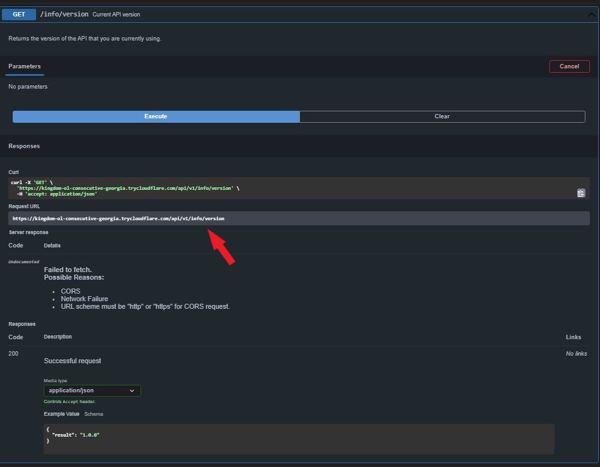
Task: Click the "Details" column header
Action: tap(52, 246)
